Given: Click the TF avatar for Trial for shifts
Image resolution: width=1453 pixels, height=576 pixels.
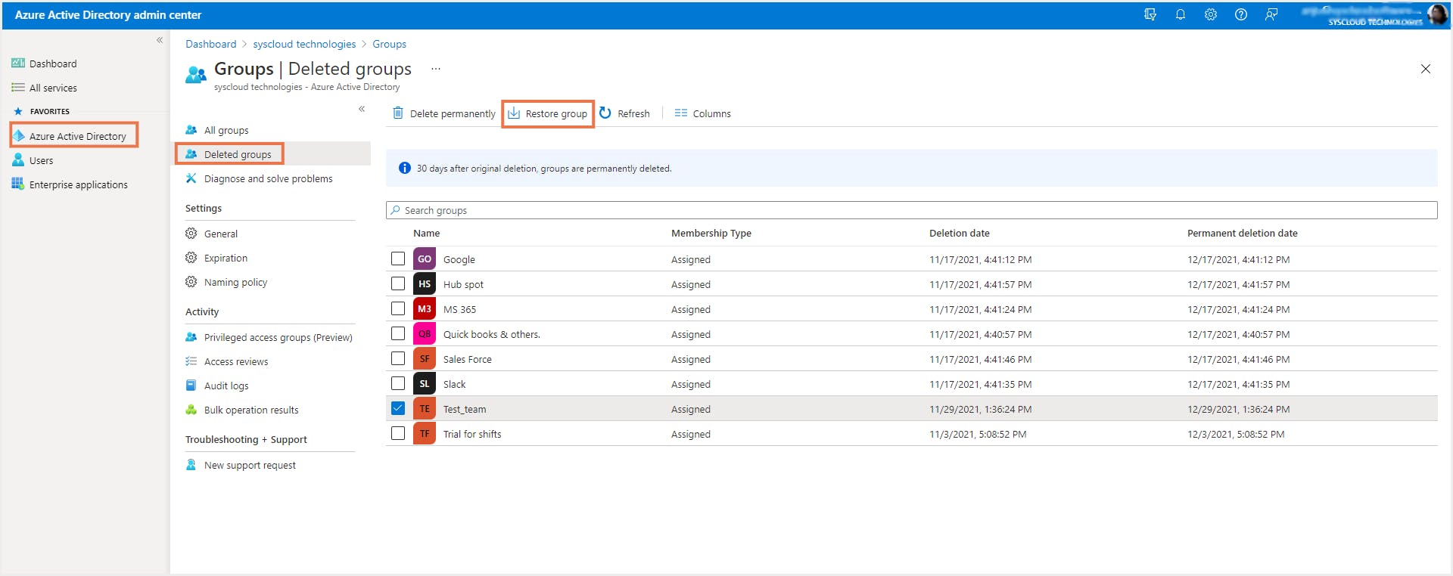Looking at the screenshot, I should [x=425, y=433].
